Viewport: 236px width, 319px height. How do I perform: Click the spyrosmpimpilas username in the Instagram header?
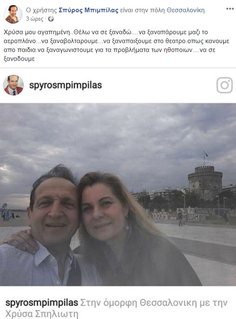[65, 85]
